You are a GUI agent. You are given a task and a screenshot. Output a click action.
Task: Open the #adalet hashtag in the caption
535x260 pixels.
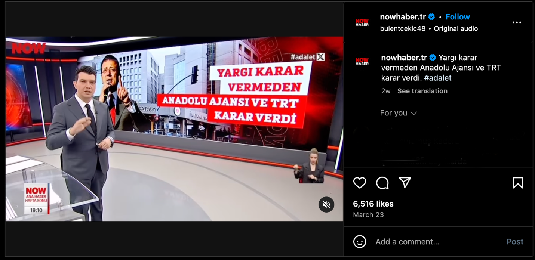(438, 78)
